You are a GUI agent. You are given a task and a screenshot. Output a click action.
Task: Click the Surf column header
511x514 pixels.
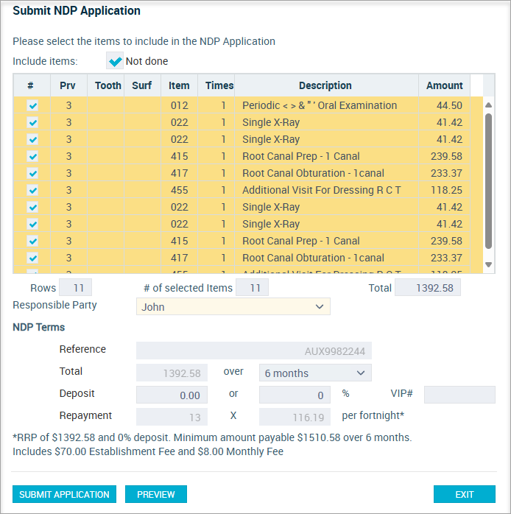pos(142,85)
